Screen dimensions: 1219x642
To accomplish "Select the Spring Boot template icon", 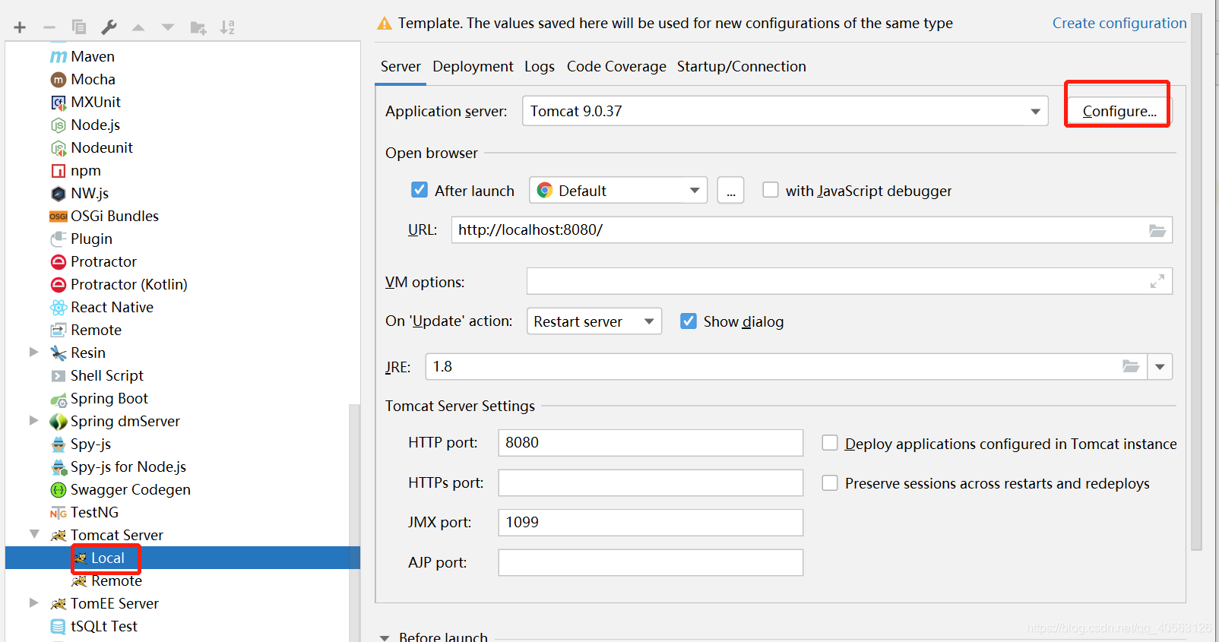I will (x=59, y=400).
